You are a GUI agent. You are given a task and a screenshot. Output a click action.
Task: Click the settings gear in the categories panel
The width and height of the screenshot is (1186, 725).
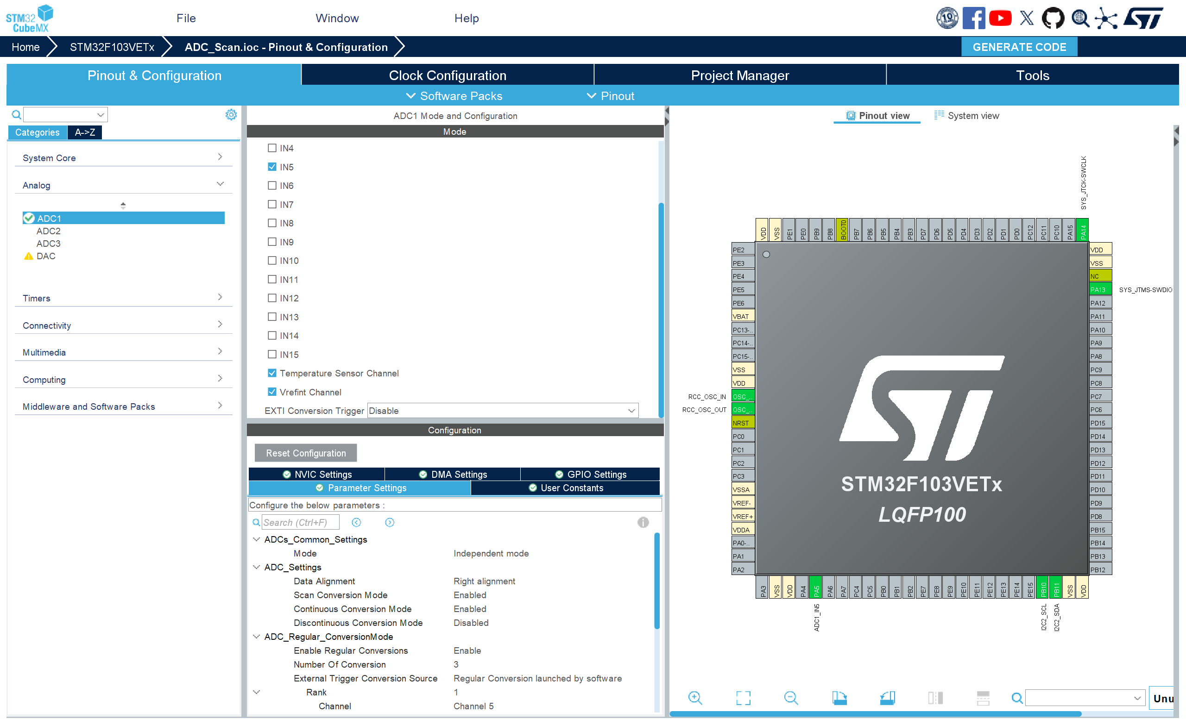pyautogui.click(x=231, y=114)
